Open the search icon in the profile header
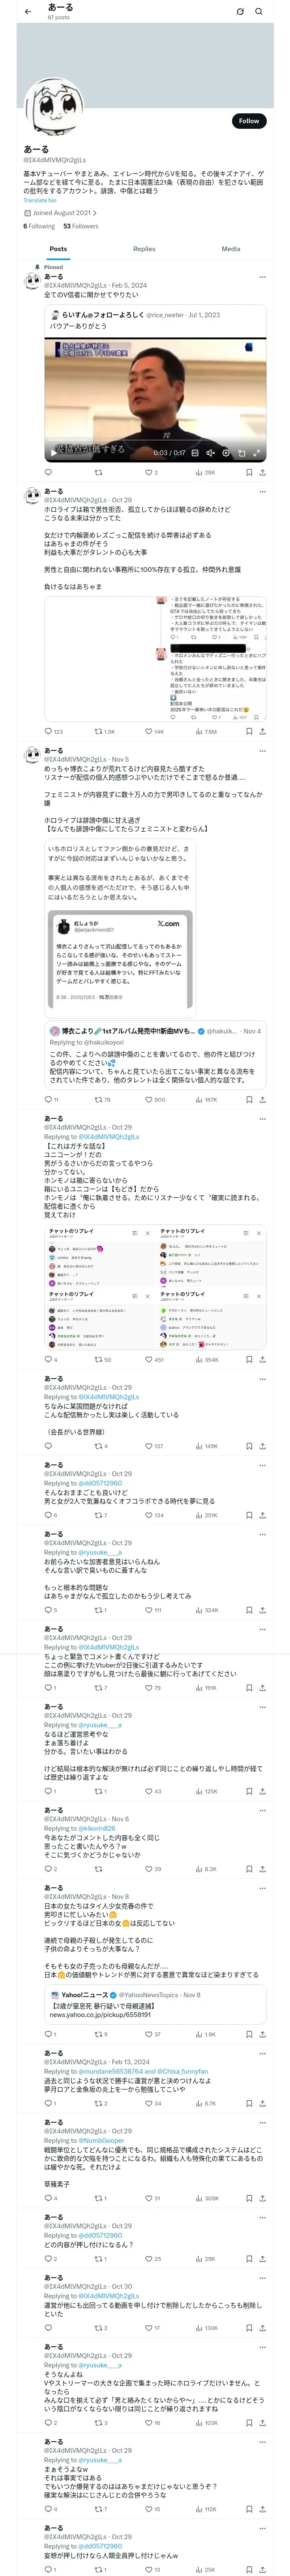 [x=259, y=11]
